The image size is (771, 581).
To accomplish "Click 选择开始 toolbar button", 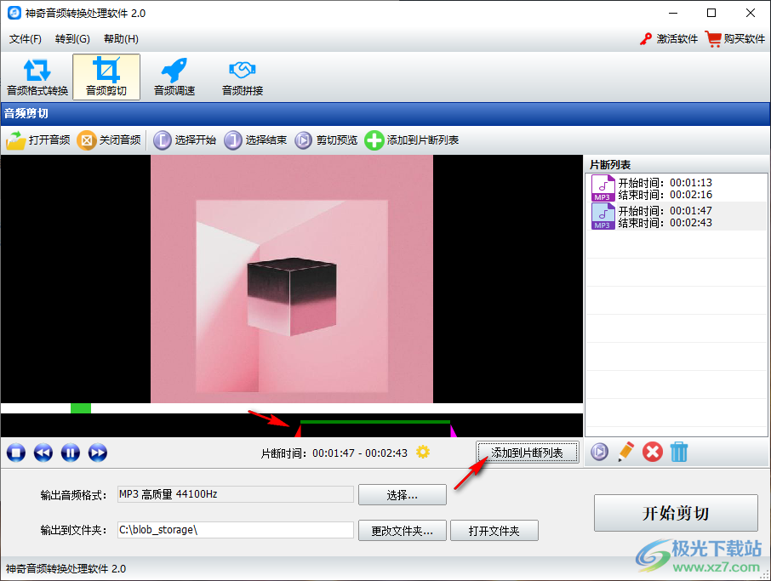I will pyautogui.click(x=185, y=140).
